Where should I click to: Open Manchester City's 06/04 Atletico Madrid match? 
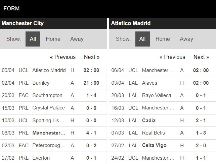point(49,70)
